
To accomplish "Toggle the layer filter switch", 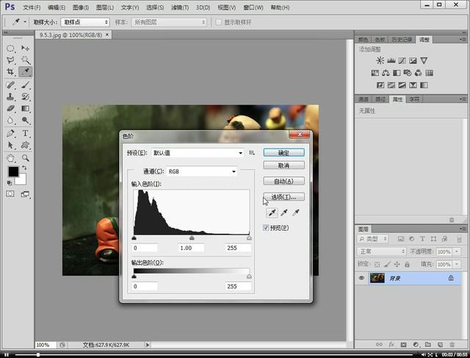I will coord(459,239).
